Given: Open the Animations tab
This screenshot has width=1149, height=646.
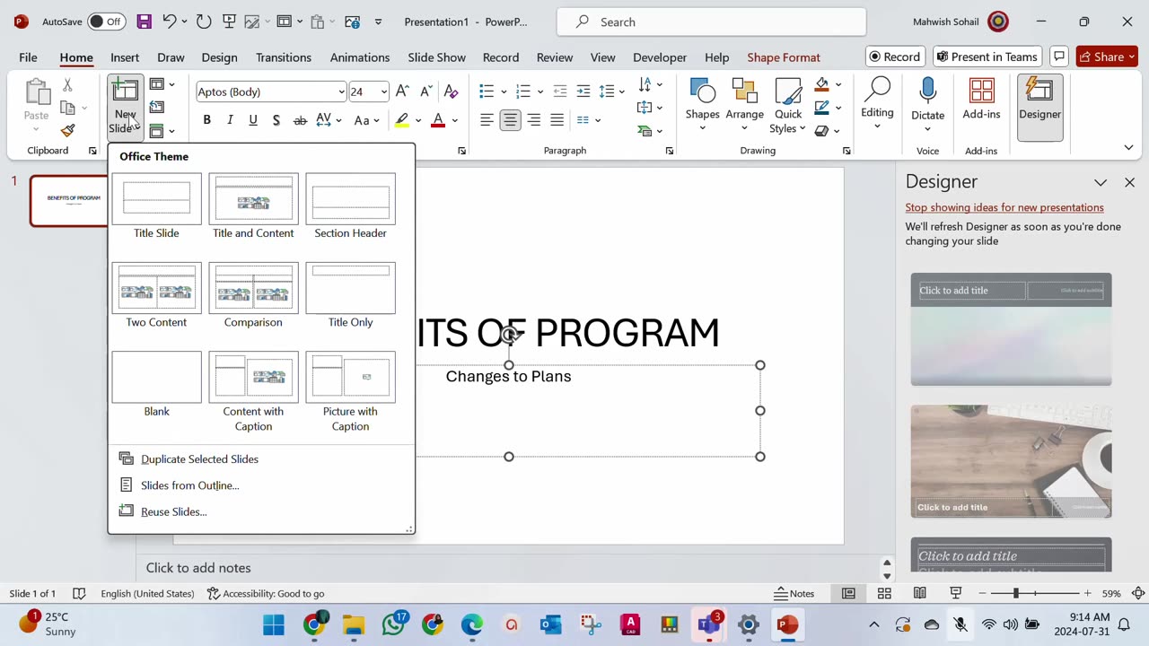Looking at the screenshot, I should point(360,57).
